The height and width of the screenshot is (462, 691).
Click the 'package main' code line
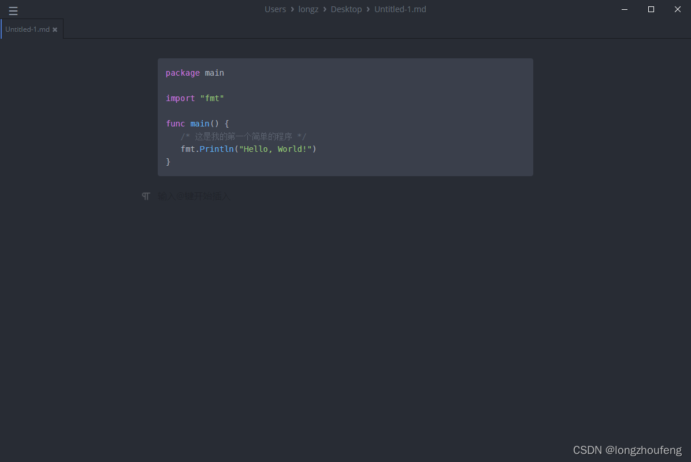pyautogui.click(x=195, y=73)
